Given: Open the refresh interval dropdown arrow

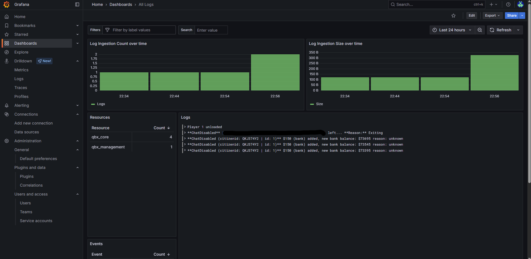Looking at the screenshot, I should pyautogui.click(x=518, y=30).
